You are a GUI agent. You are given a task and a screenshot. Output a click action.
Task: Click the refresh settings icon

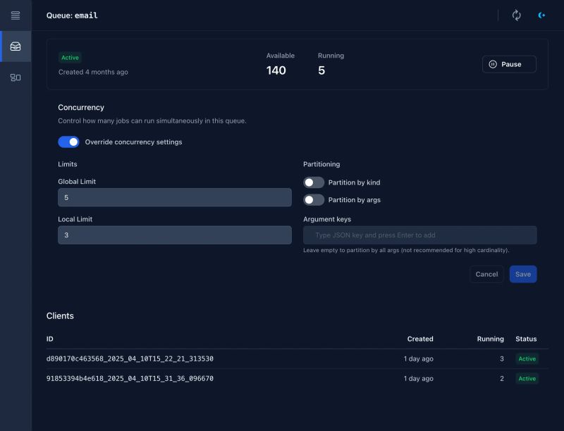pyautogui.click(x=517, y=15)
